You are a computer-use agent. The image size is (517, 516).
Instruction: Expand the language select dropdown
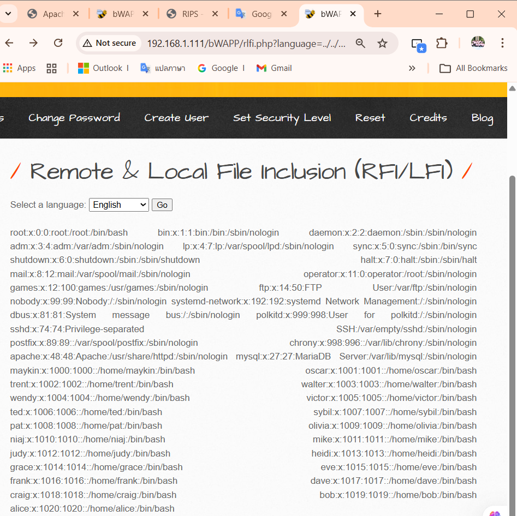(118, 205)
